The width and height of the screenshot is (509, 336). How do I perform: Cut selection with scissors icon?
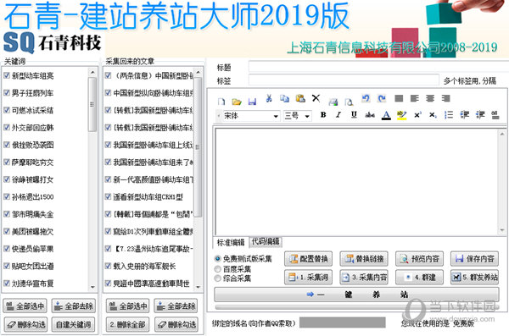coord(269,98)
